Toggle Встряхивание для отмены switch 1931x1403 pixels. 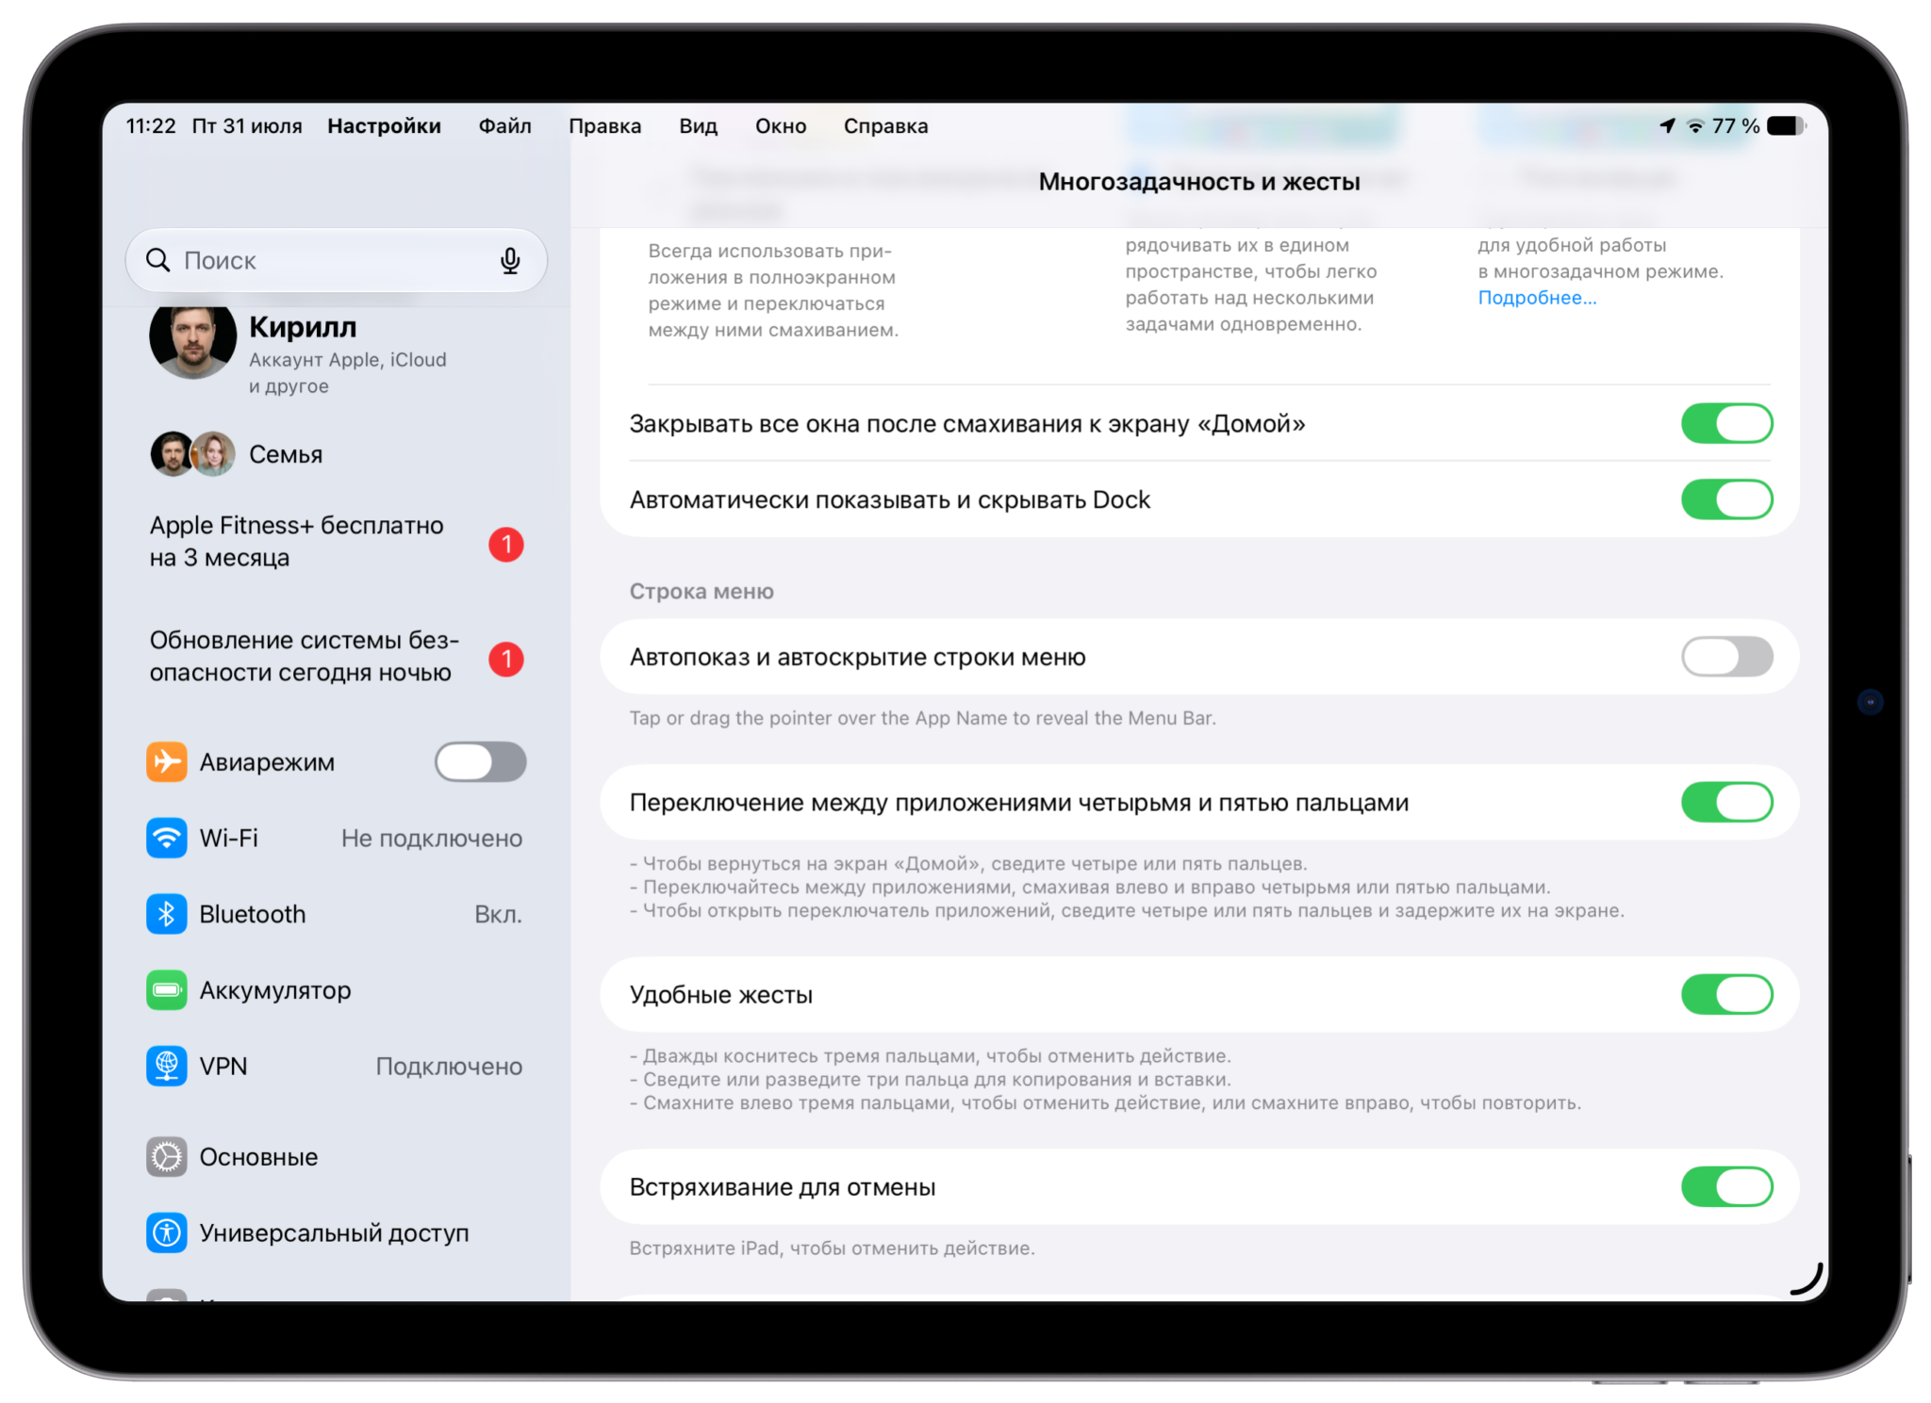click(1726, 1186)
